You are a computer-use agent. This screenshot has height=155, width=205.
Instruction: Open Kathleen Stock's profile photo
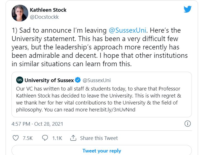point(20,13)
